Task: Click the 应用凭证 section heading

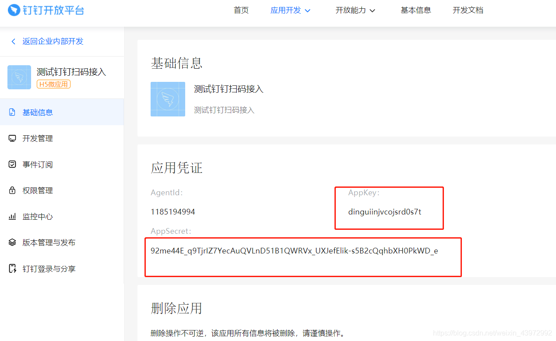Action: click(x=176, y=168)
